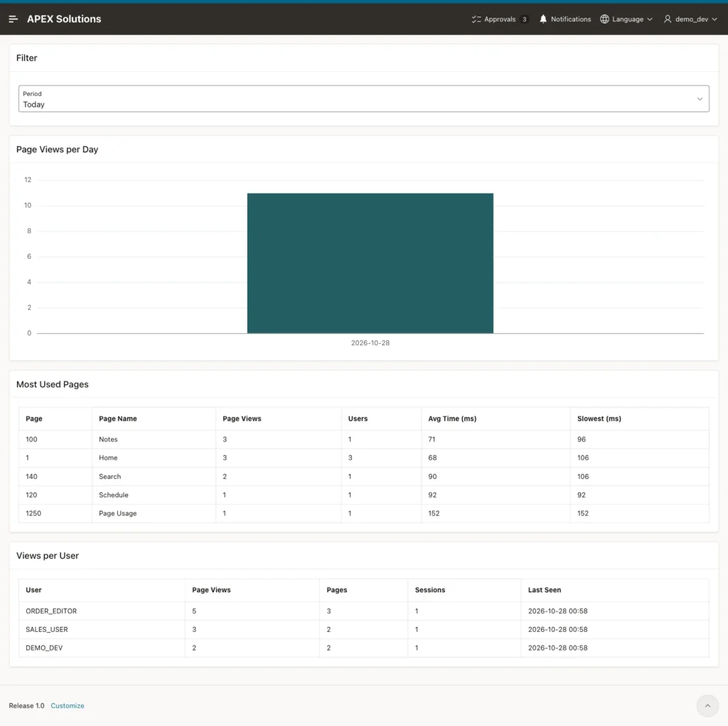Click Last Seen value in DEMO_DEV row
Image resolution: width=728 pixels, height=726 pixels.
(557, 648)
